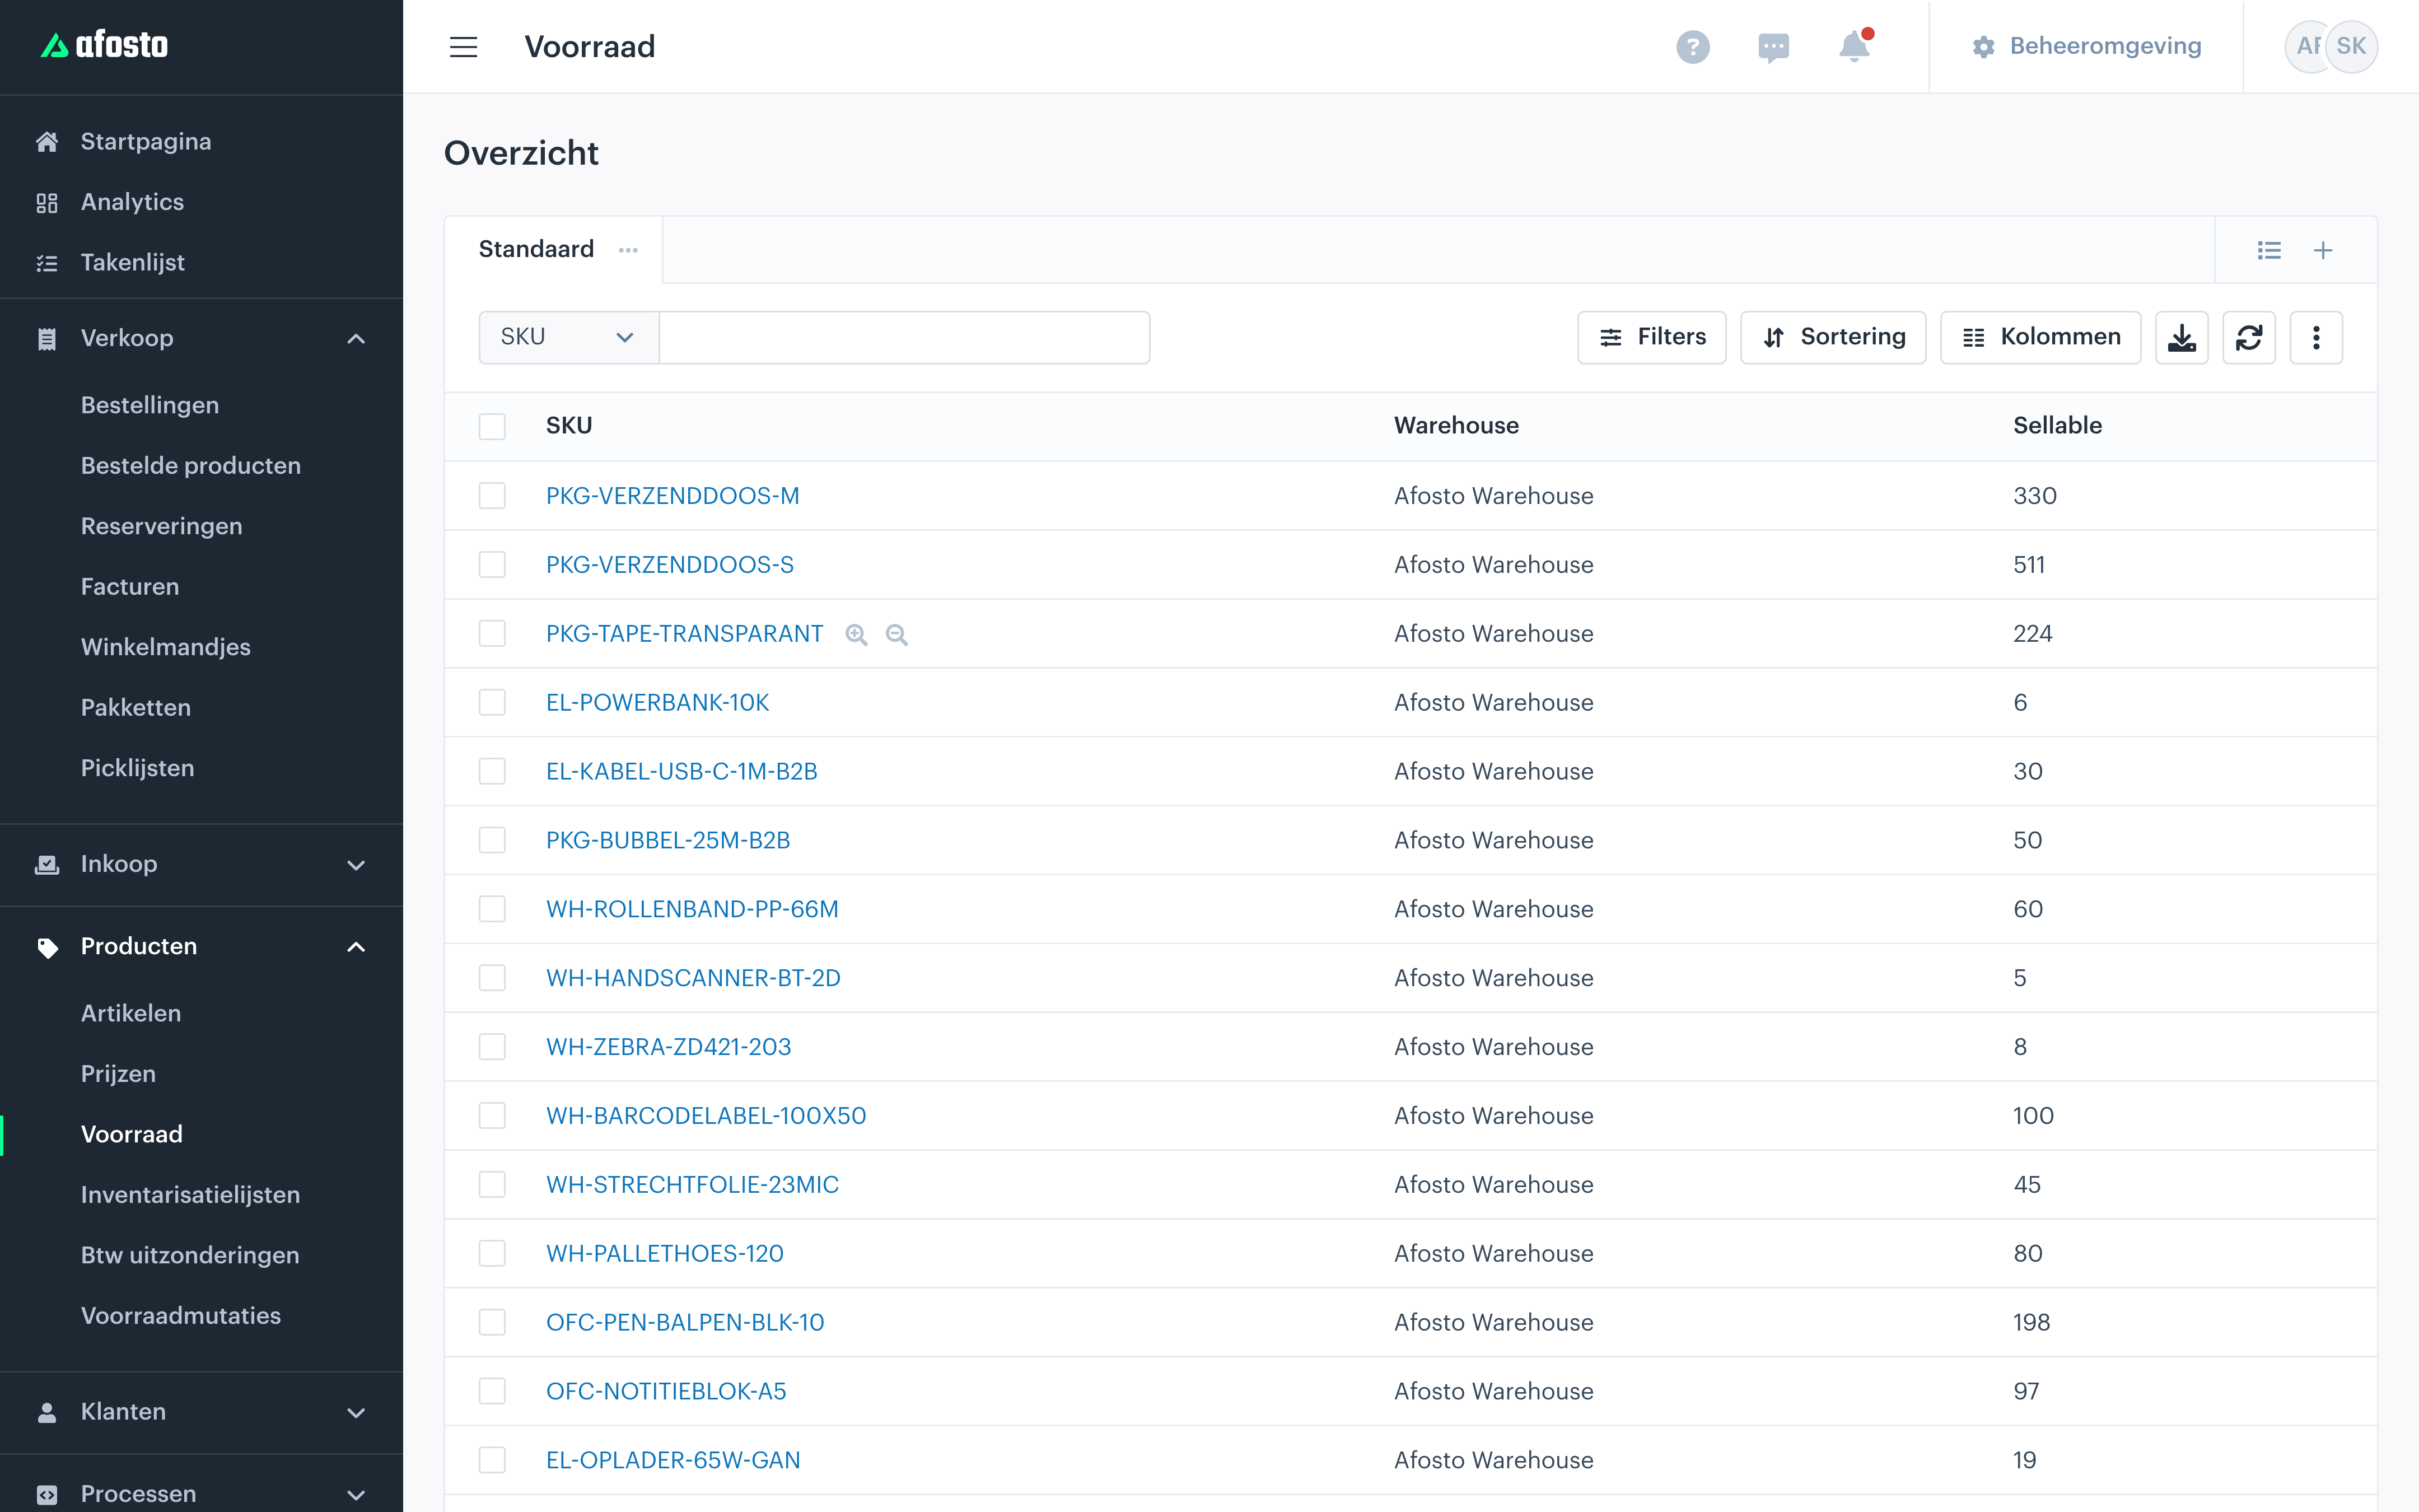The image size is (2419, 1512).
Task: Click Sellable value 198 for OFC-PEN-BALPEN-BLK-10
Action: (2031, 1323)
